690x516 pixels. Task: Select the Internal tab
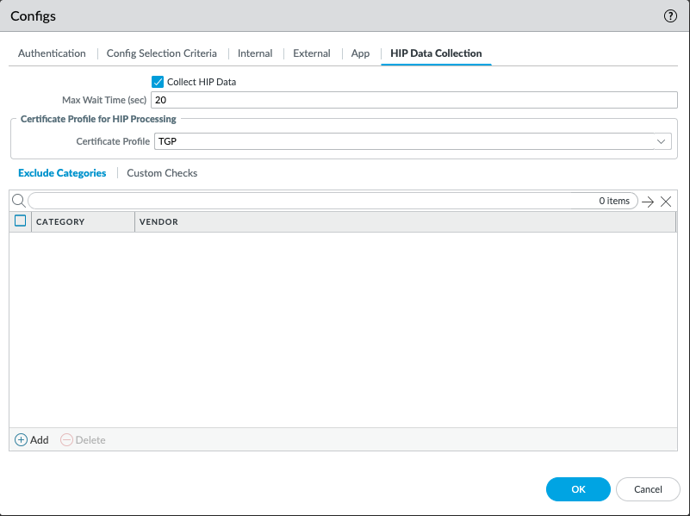[254, 53]
